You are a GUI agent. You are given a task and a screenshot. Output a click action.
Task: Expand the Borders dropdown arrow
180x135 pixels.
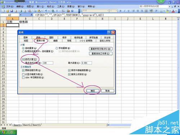[164, 11]
